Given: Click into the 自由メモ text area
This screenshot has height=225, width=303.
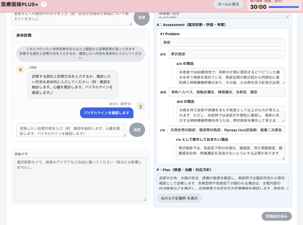Looking at the screenshot, I should coord(80,179).
